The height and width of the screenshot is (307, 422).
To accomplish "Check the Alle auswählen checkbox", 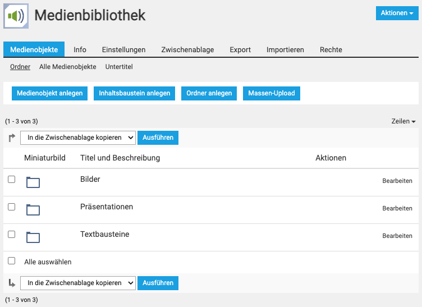I will (11, 261).
